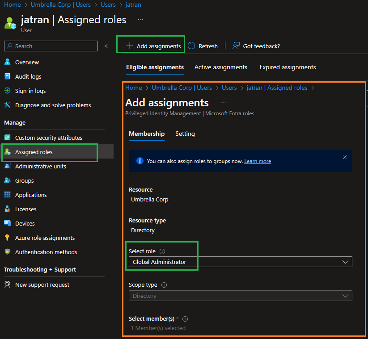Switch to Active assignments tab
368x339 pixels.
(x=220, y=67)
